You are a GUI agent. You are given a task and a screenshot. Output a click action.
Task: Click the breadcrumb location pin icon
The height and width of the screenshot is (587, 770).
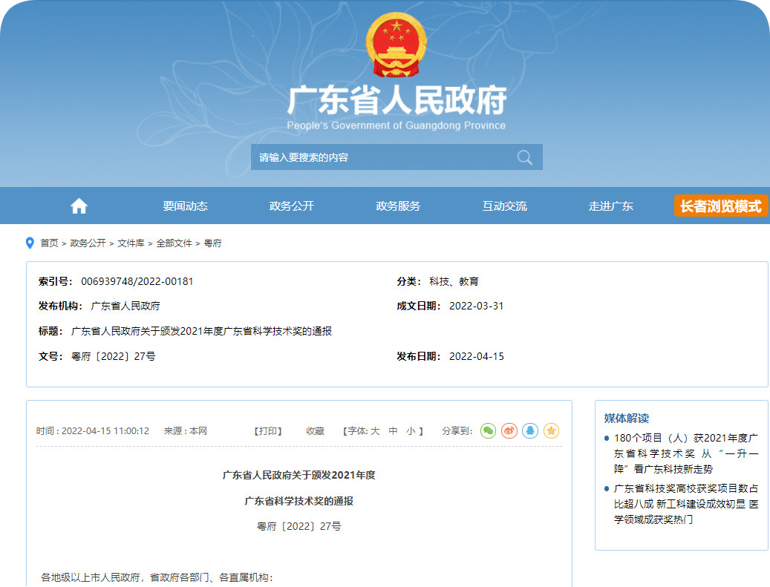click(30, 243)
